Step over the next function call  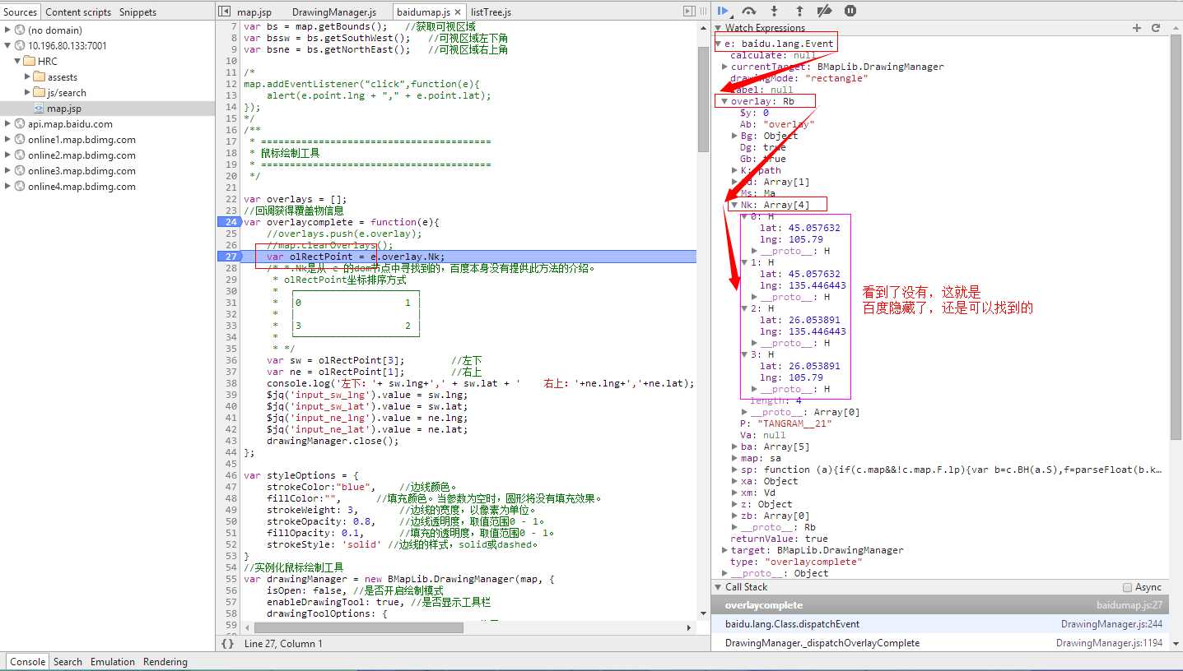click(748, 11)
